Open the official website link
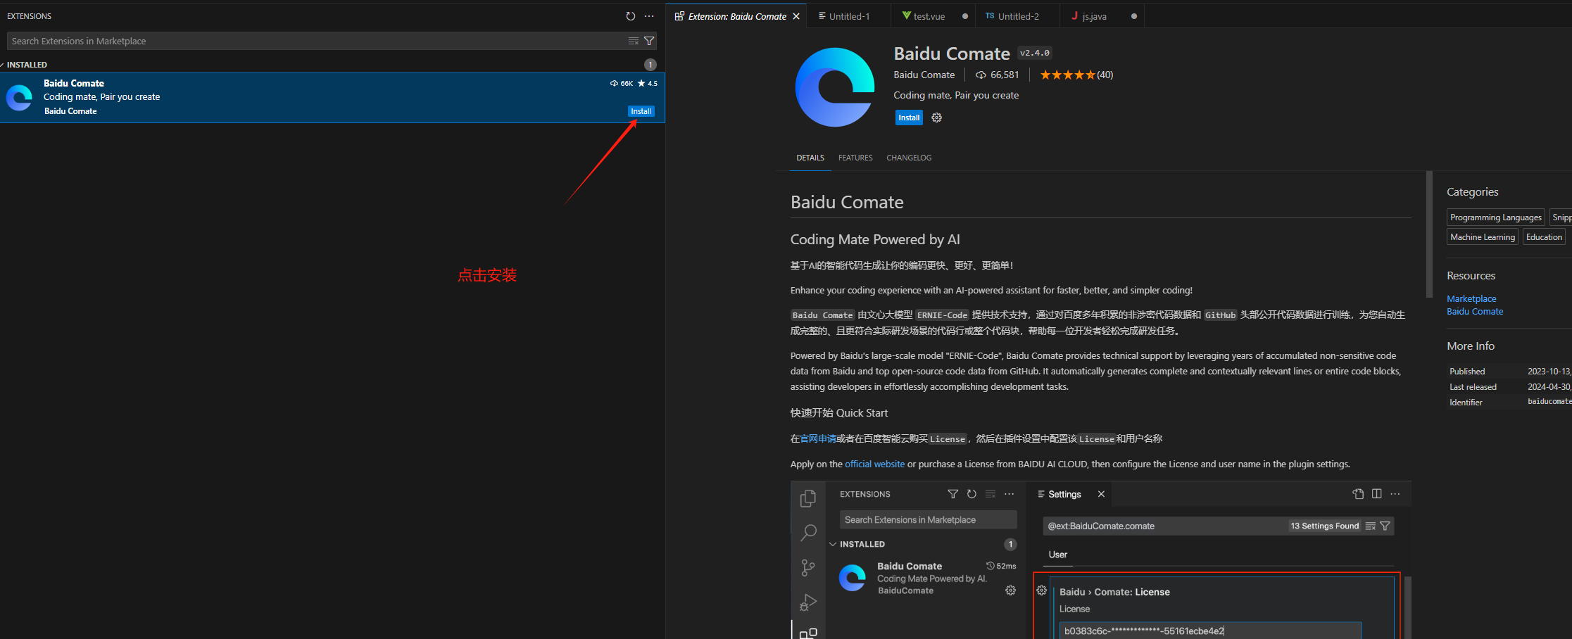Image resolution: width=1572 pixels, height=639 pixels. click(874, 464)
